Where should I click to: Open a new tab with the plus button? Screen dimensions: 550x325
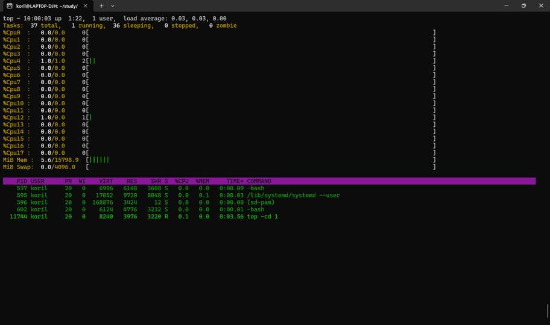(101, 6)
